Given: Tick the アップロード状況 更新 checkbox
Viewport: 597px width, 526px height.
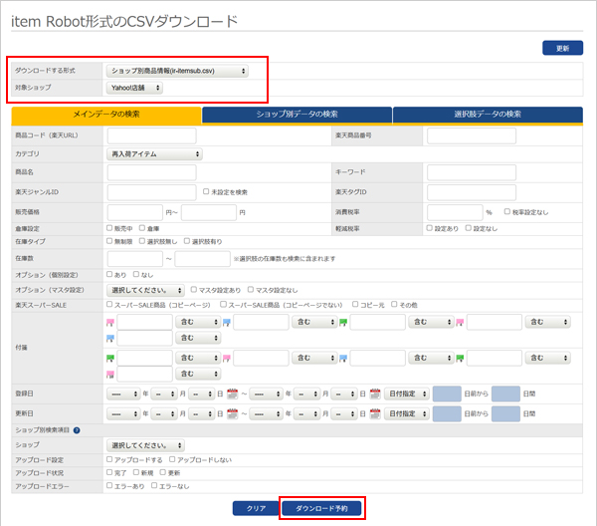Looking at the screenshot, I should 163,472.
